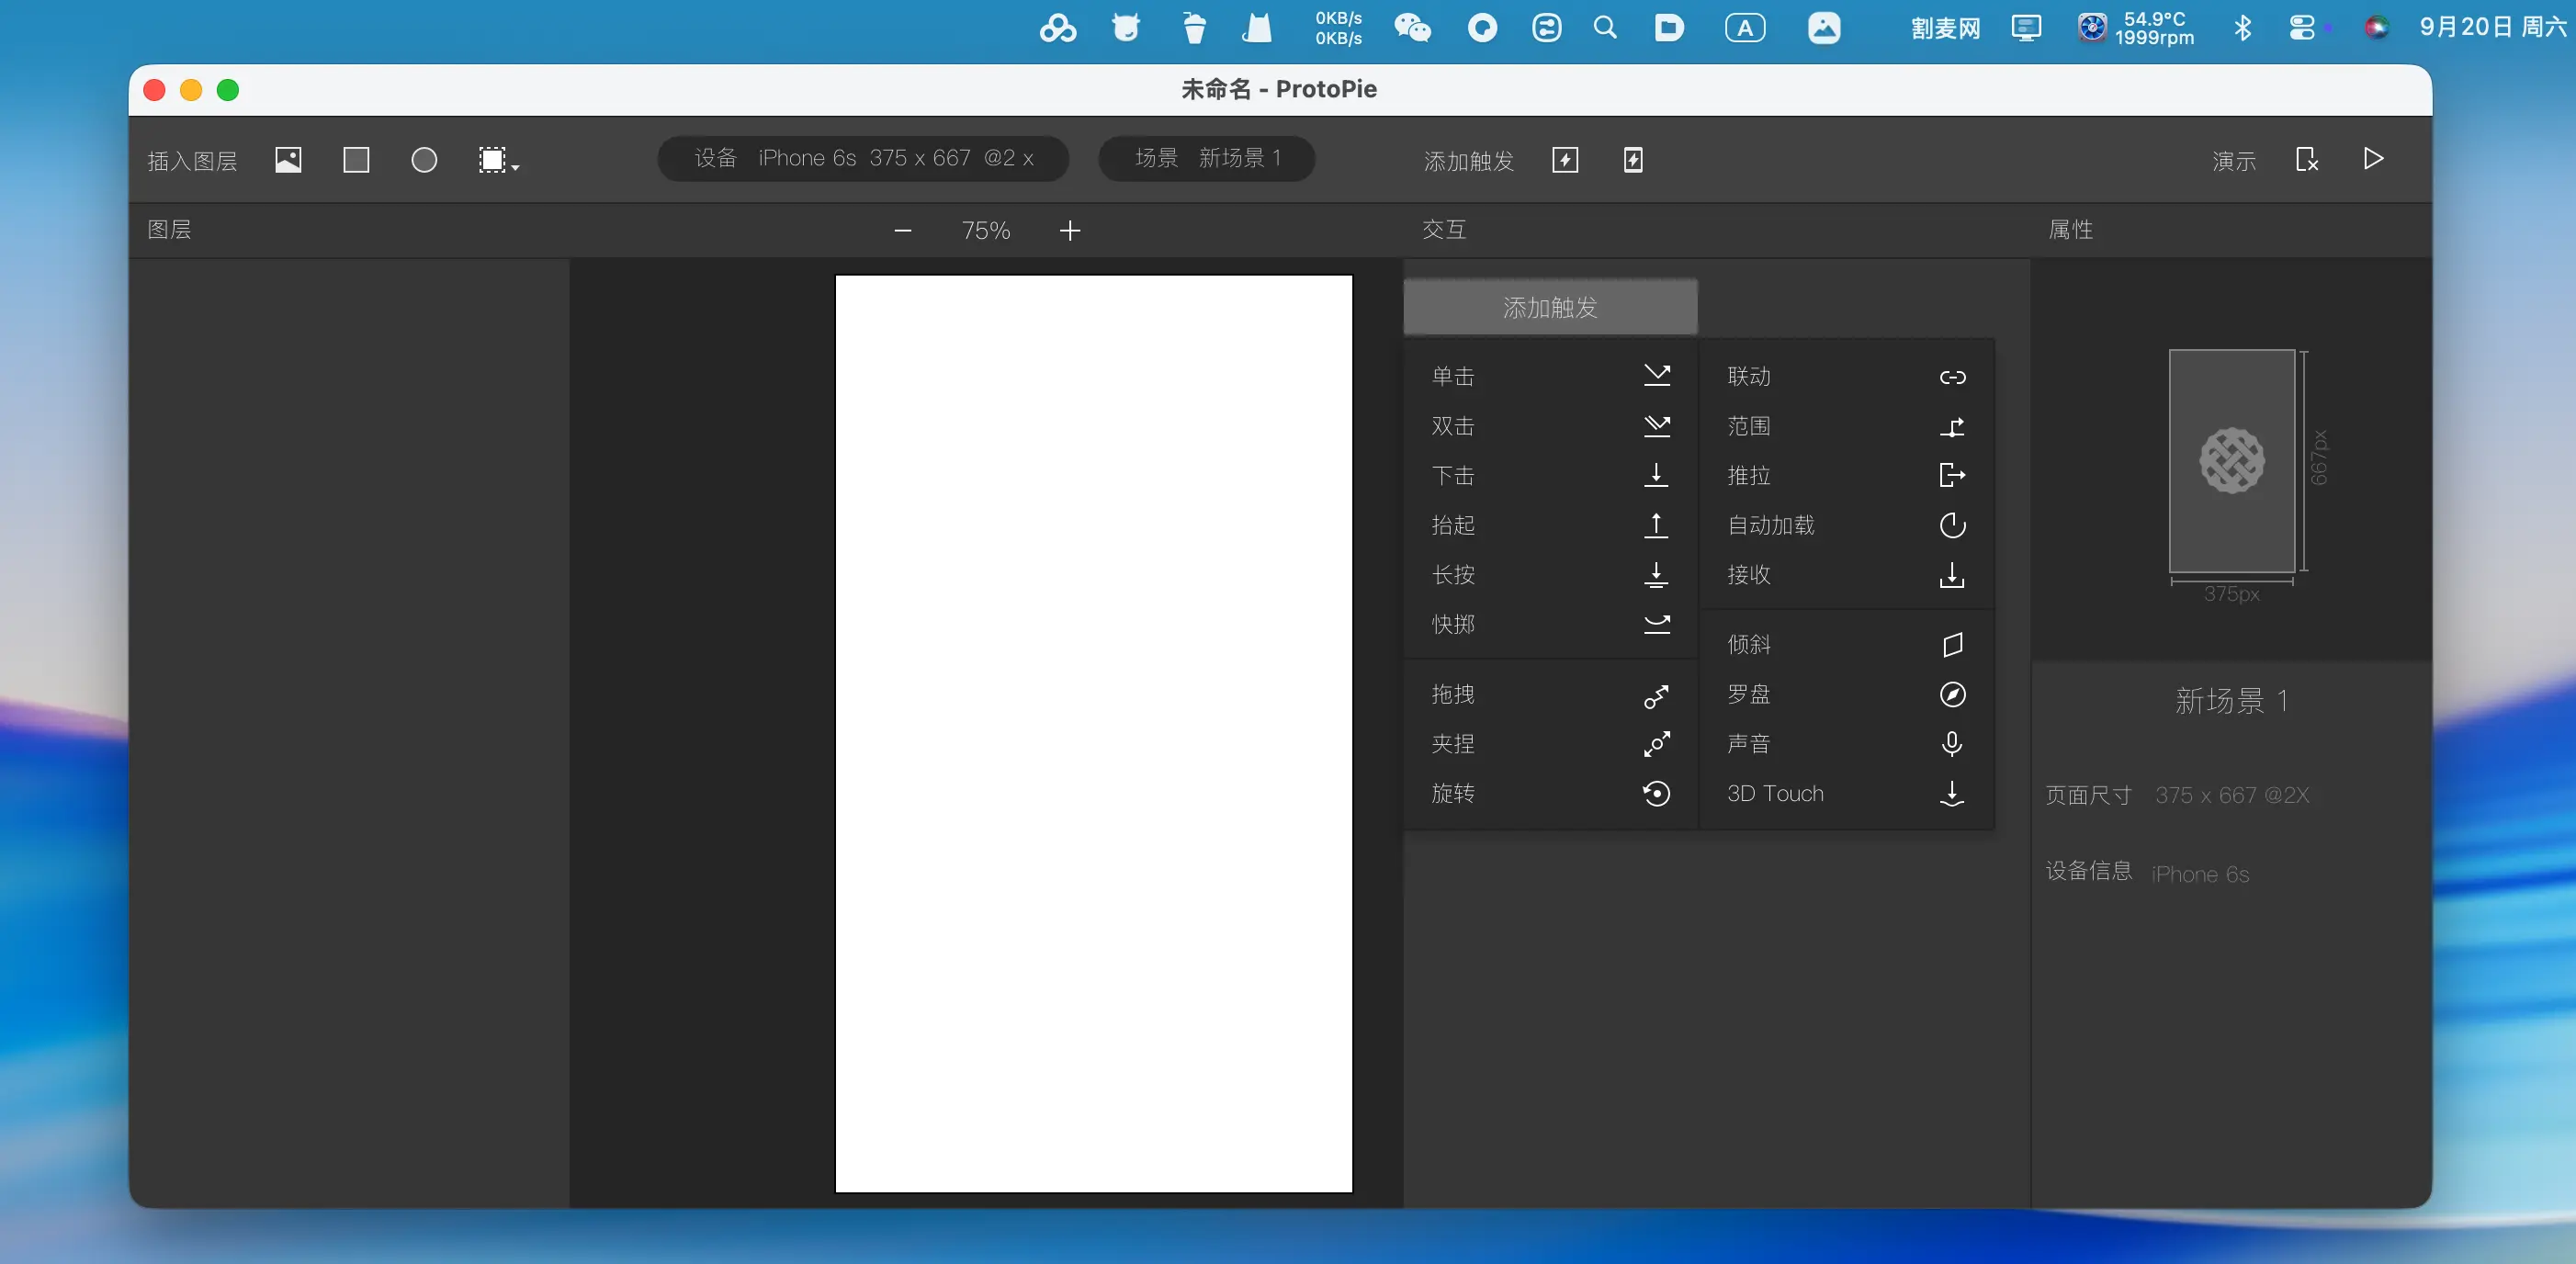Click the scene thumbnail in the properties panel
The height and width of the screenshot is (1264, 2576).
click(2231, 461)
